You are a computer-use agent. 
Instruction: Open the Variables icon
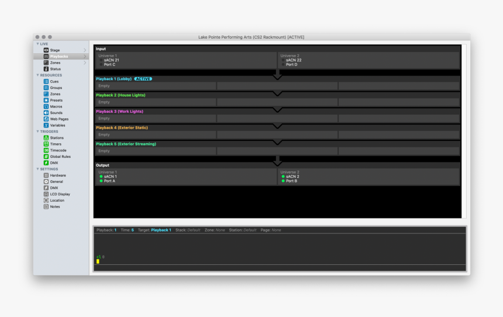[x=46, y=125]
